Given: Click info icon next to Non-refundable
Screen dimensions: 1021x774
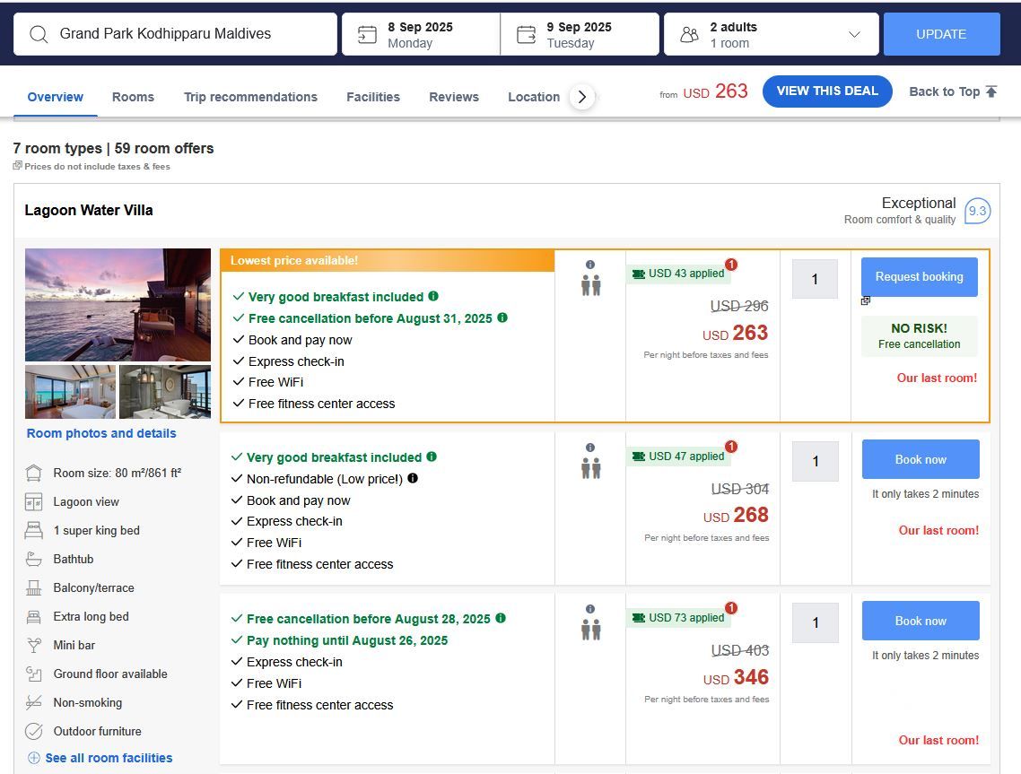Looking at the screenshot, I should 413,478.
